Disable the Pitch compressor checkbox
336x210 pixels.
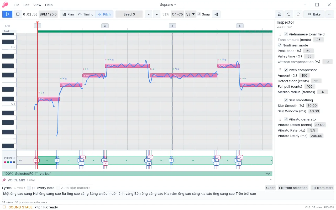click(286, 70)
